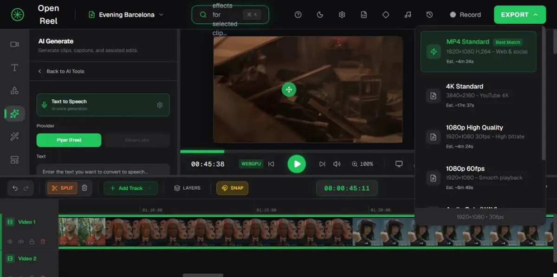Choose 1080p 60fps export preset
This screenshot has height=277, width=557.
(x=479, y=178)
